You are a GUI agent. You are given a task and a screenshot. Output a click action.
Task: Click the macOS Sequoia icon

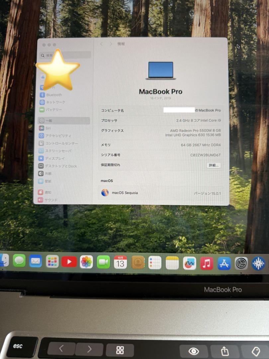tap(105, 193)
